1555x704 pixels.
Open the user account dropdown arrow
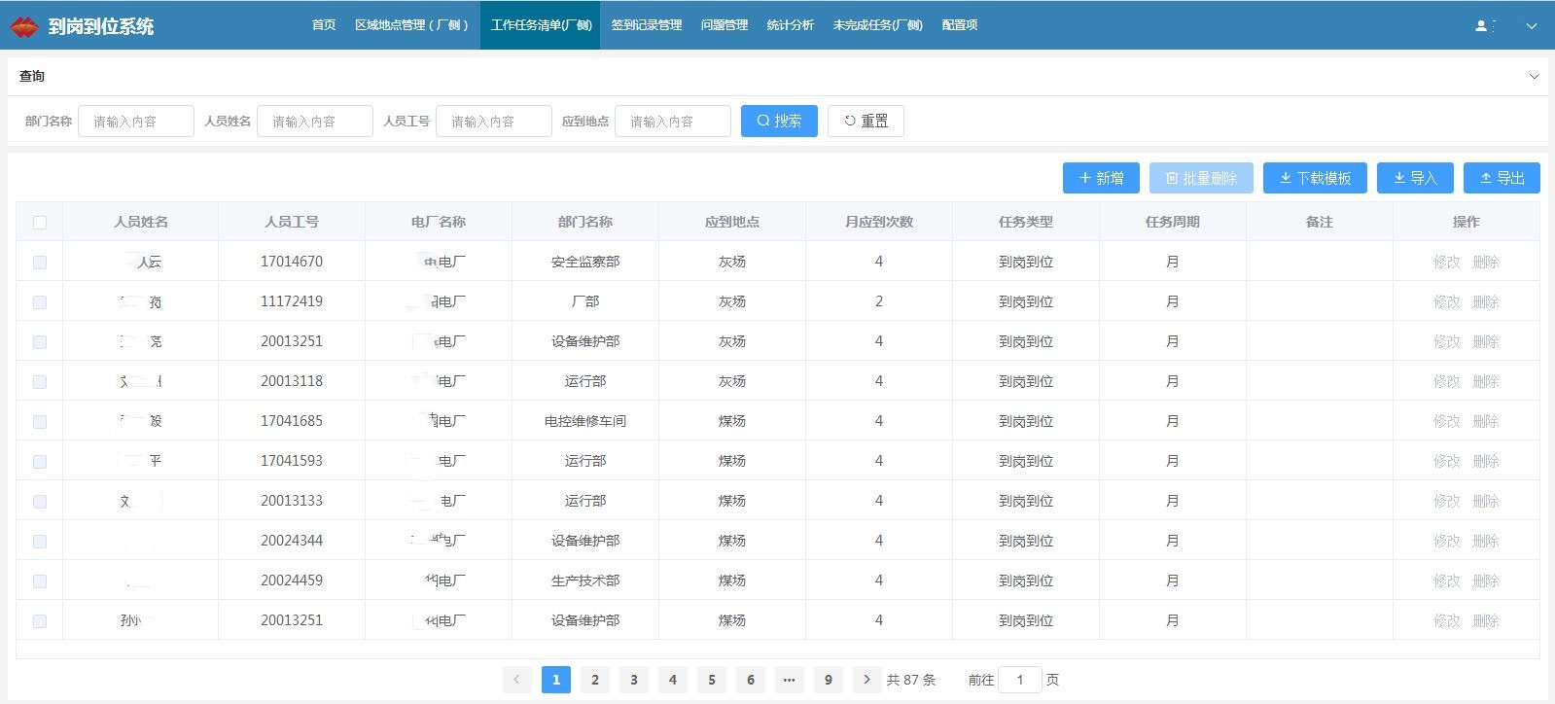pyautogui.click(x=1532, y=26)
